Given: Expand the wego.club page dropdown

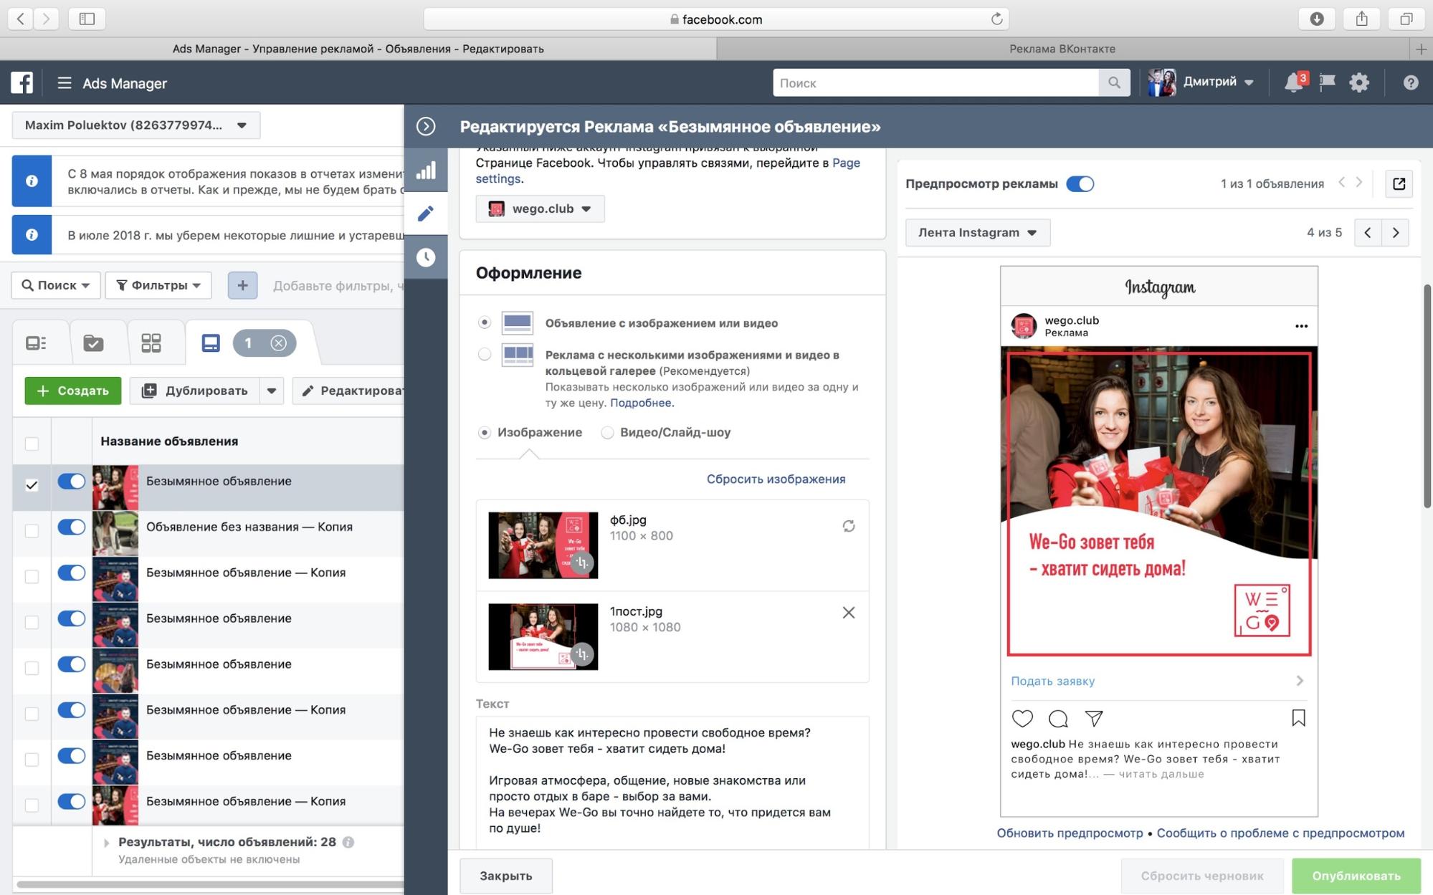Looking at the screenshot, I should tap(584, 209).
